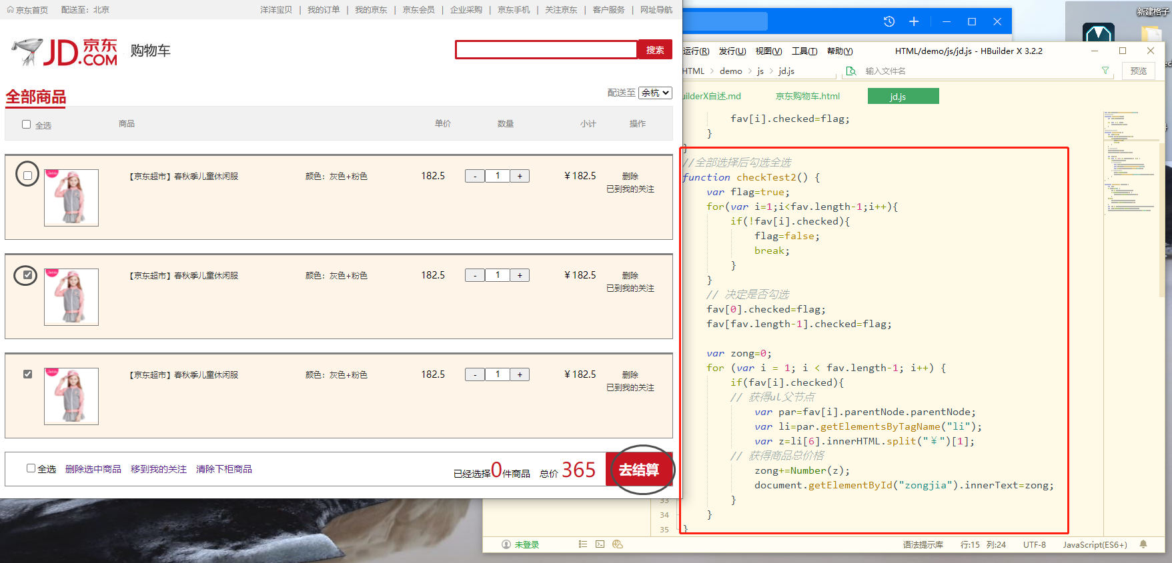
Task: Open the 发行(U) menu
Action: pos(732,51)
